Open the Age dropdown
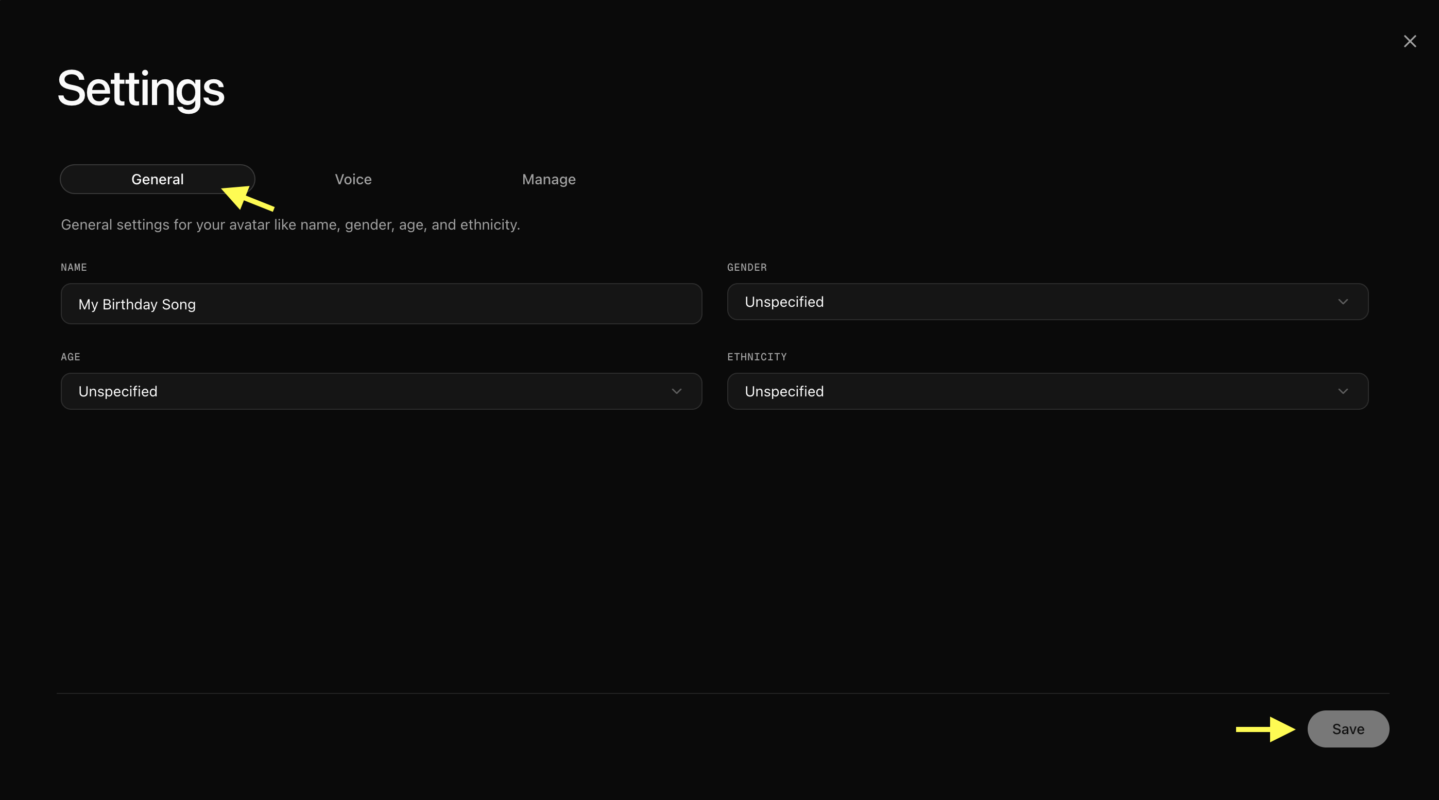The height and width of the screenshot is (800, 1439). 381,391
